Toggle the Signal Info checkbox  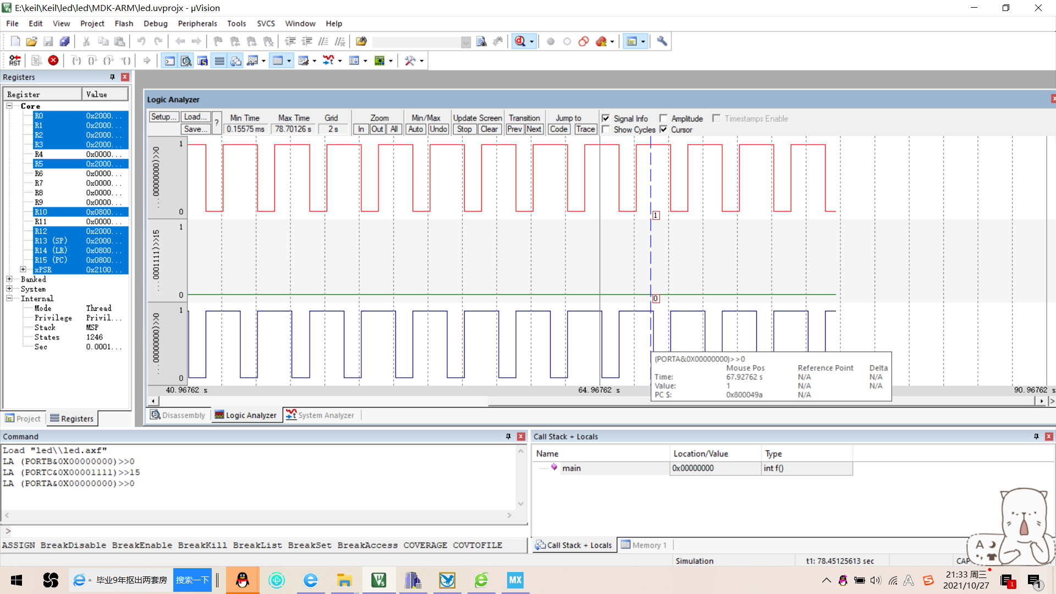click(x=606, y=118)
